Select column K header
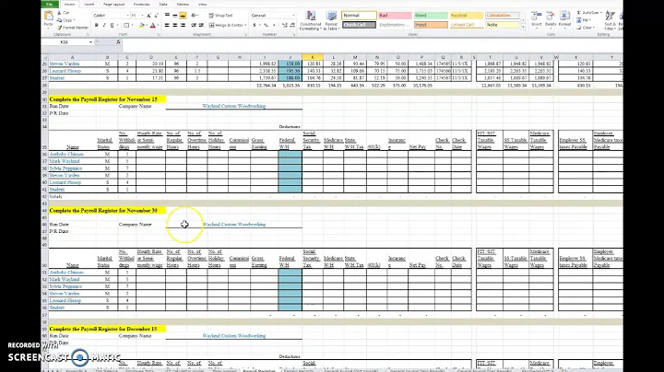 point(313,57)
